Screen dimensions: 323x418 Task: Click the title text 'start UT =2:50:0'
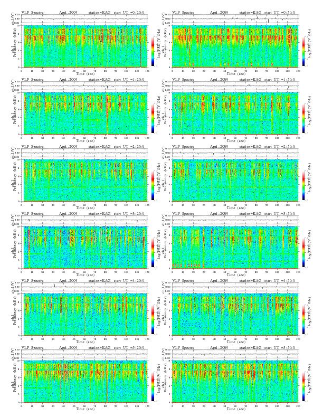pyautogui.click(x=280, y=146)
